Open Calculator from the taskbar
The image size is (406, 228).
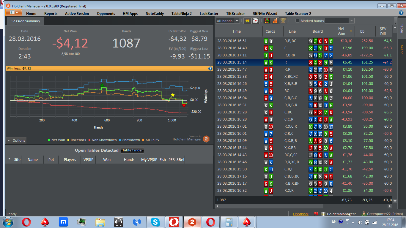pos(229,222)
